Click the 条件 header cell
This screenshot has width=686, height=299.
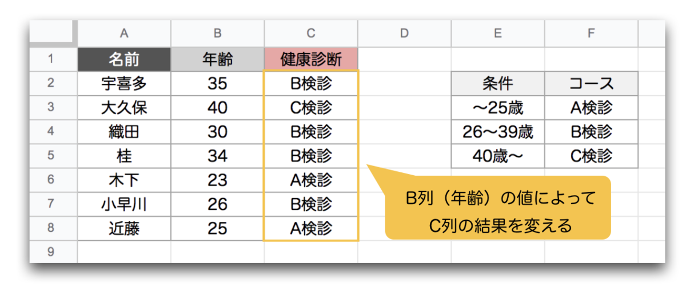point(498,83)
